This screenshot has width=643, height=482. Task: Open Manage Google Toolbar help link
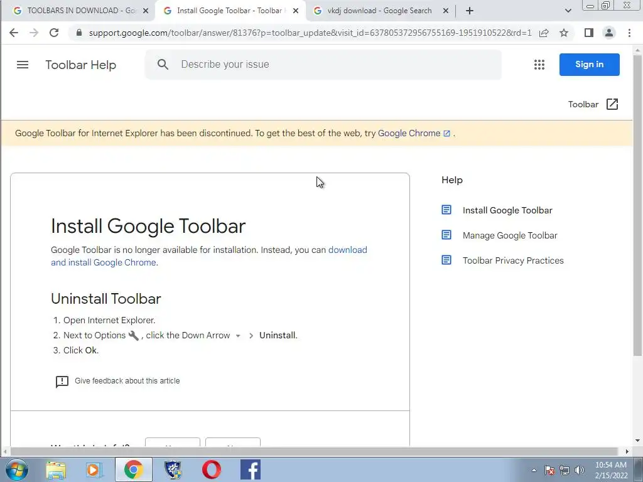[x=510, y=235]
